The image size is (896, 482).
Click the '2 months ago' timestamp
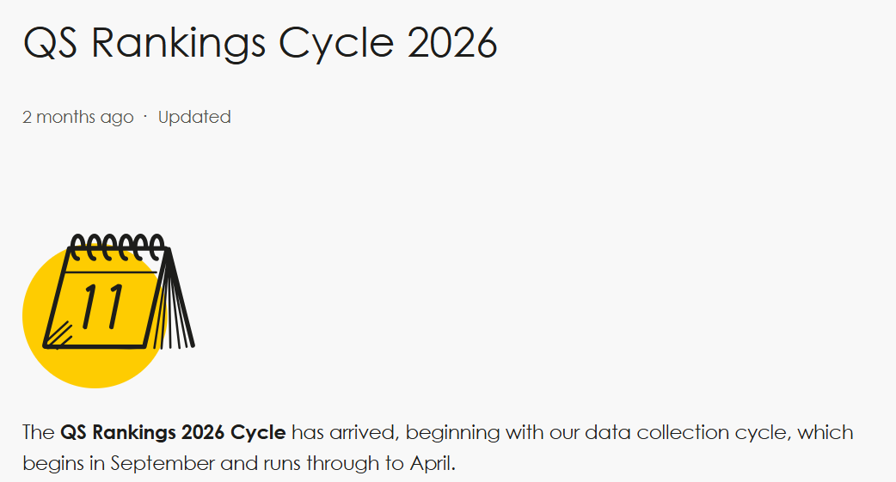pyautogui.click(x=77, y=117)
